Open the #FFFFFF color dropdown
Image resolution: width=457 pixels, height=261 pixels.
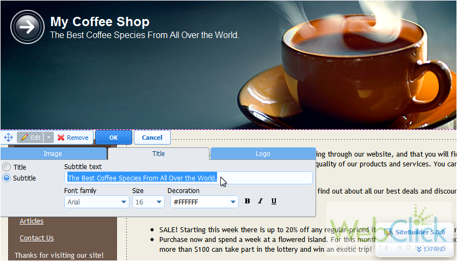(x=205, y=202)
